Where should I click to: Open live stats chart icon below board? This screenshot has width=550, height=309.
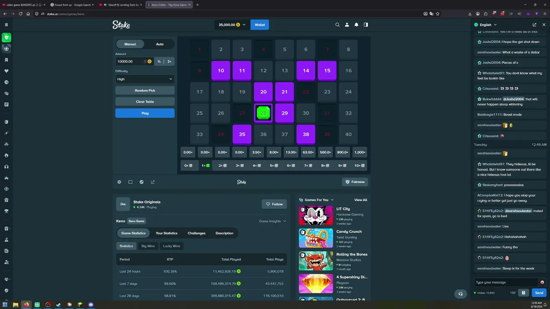pos(141,182)
